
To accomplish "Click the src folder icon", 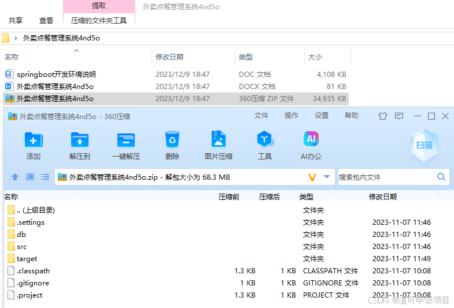I will (11, 246).
